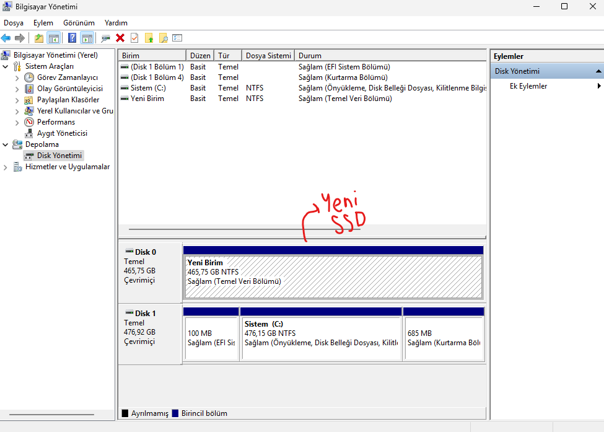
Task: Select the 100 MB EFI partition block
Action: [x=211, y=338]
